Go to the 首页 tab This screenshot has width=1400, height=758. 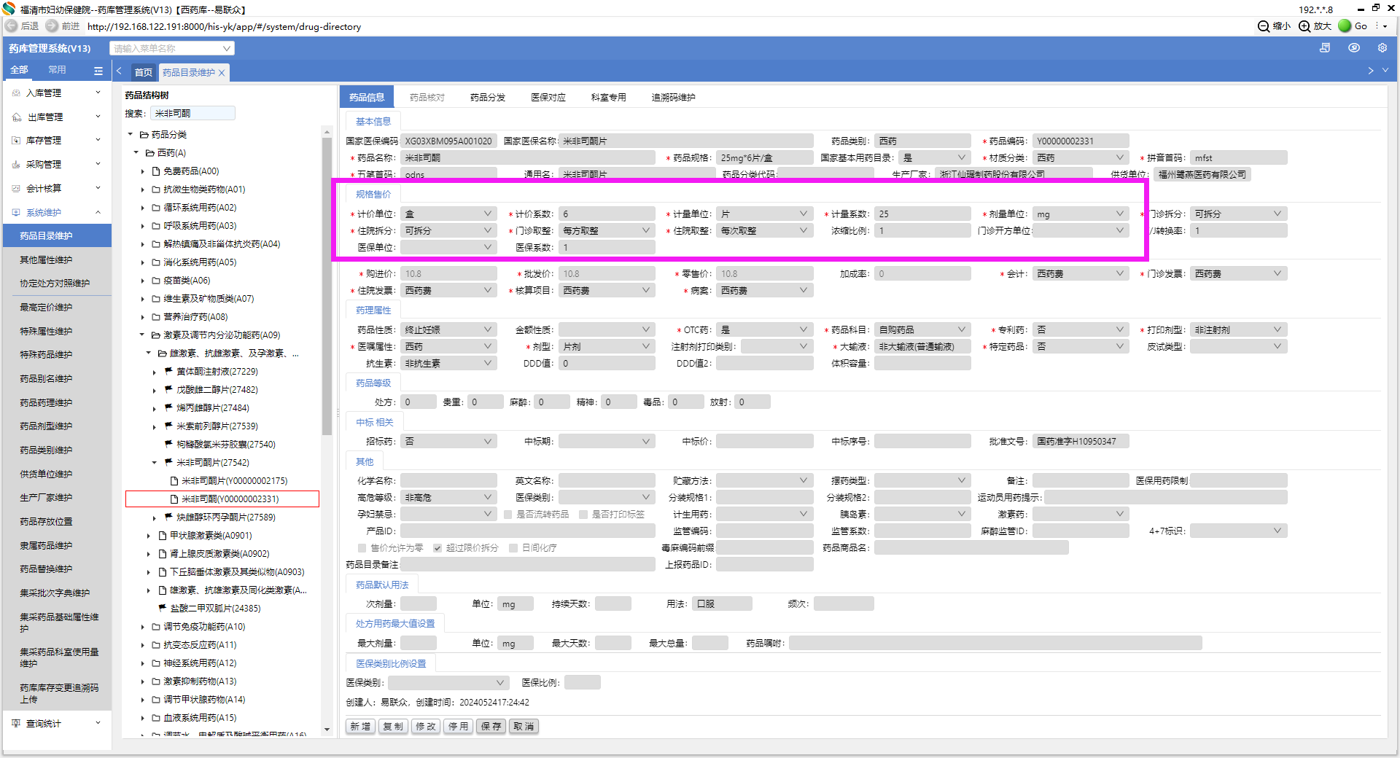pos(144,73)
